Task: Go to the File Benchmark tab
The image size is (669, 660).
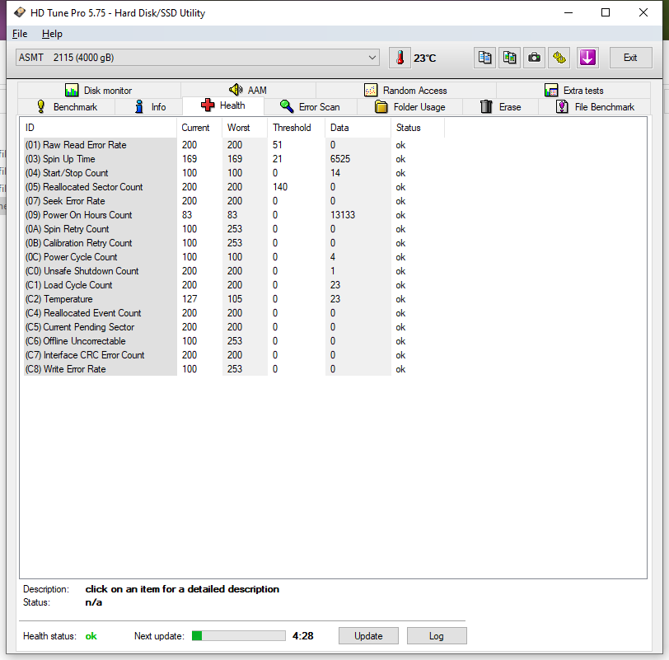Action: click(x=595, y=106)
